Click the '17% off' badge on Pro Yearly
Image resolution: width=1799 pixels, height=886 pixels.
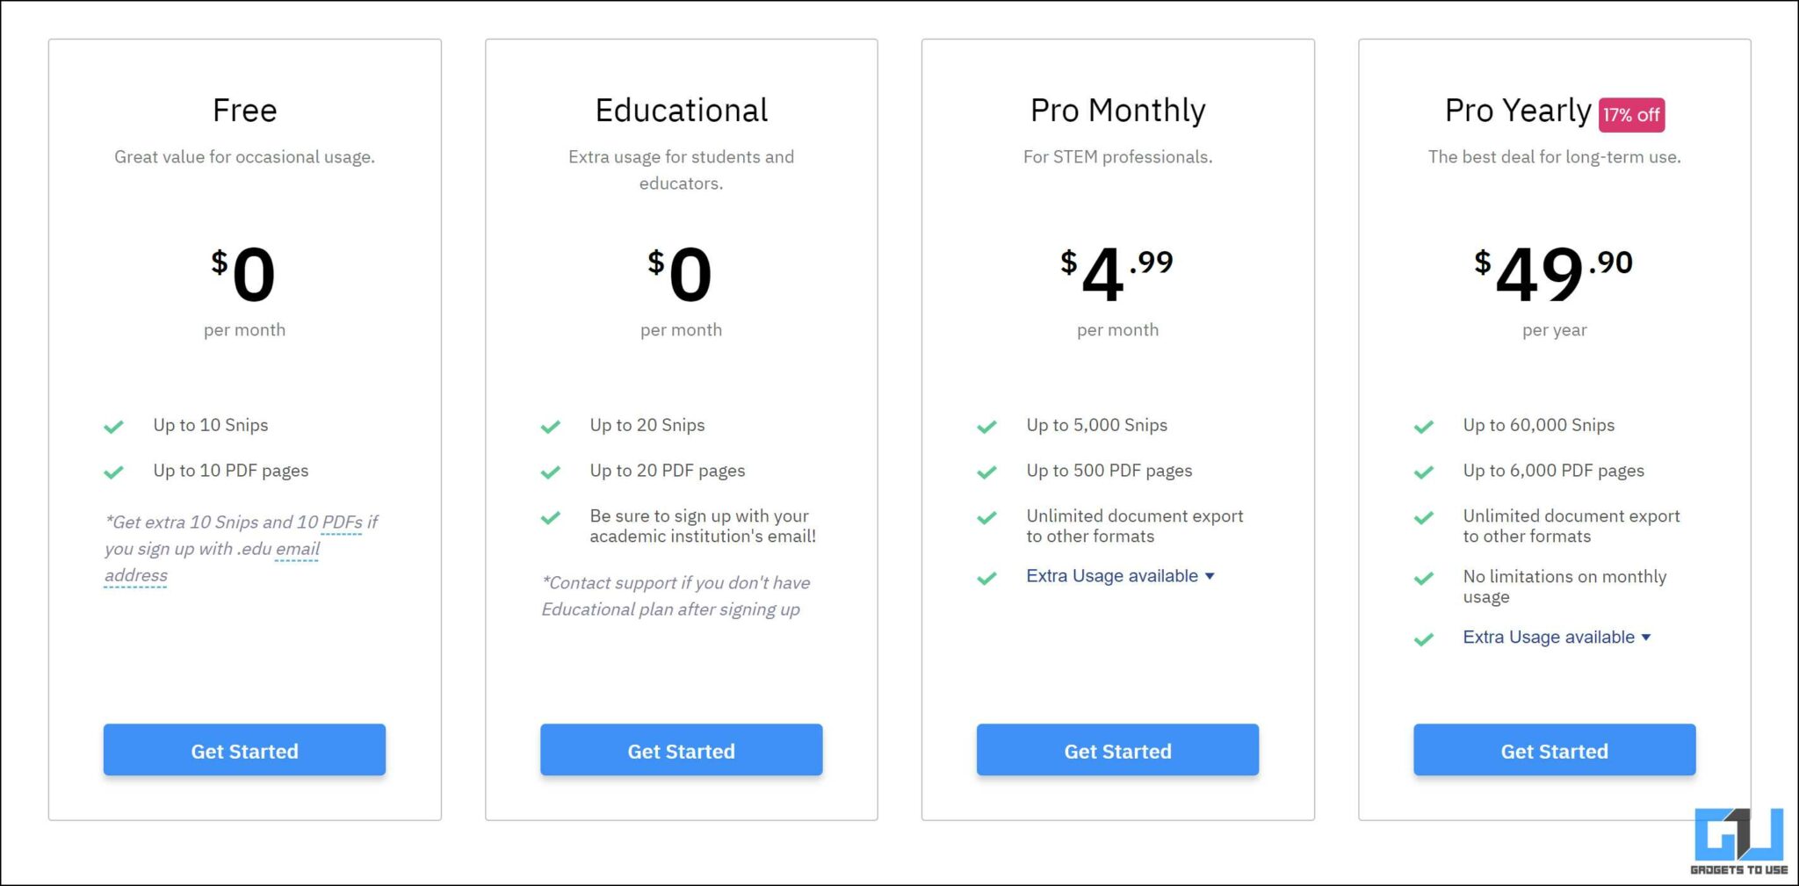pyautogui.click(x=1631, y=114)
